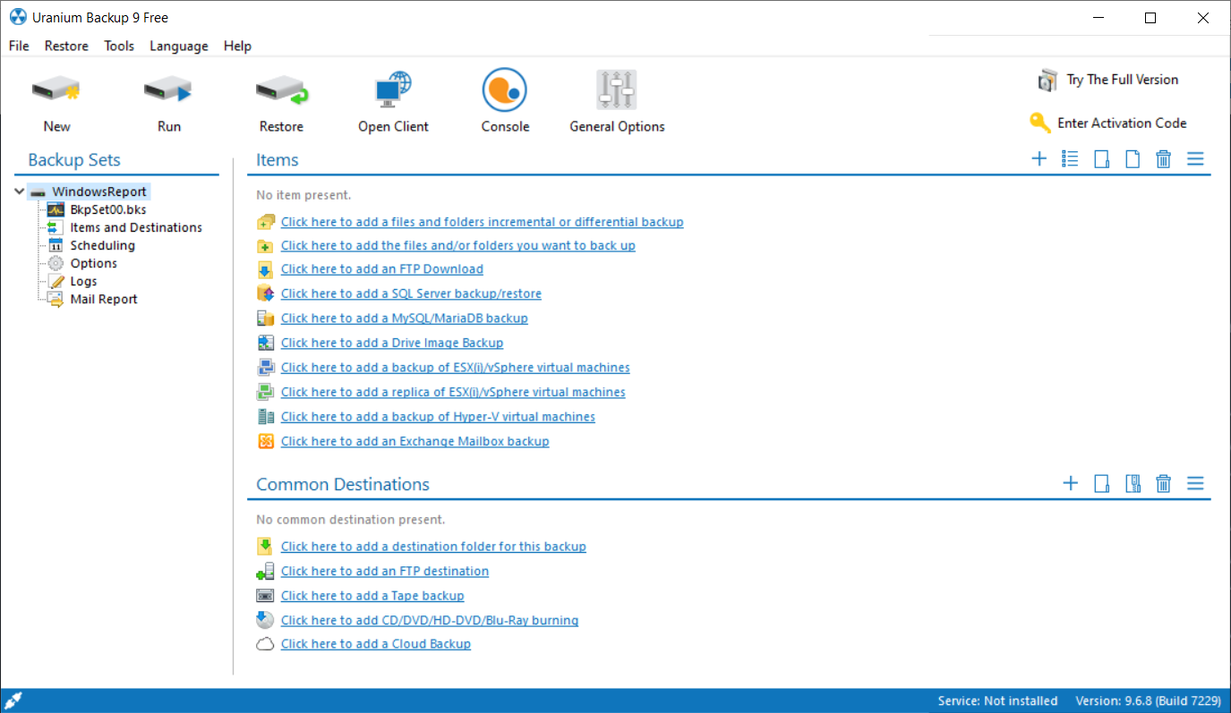Click the edit page icon in Common Destinations header

click(1102, 484)
